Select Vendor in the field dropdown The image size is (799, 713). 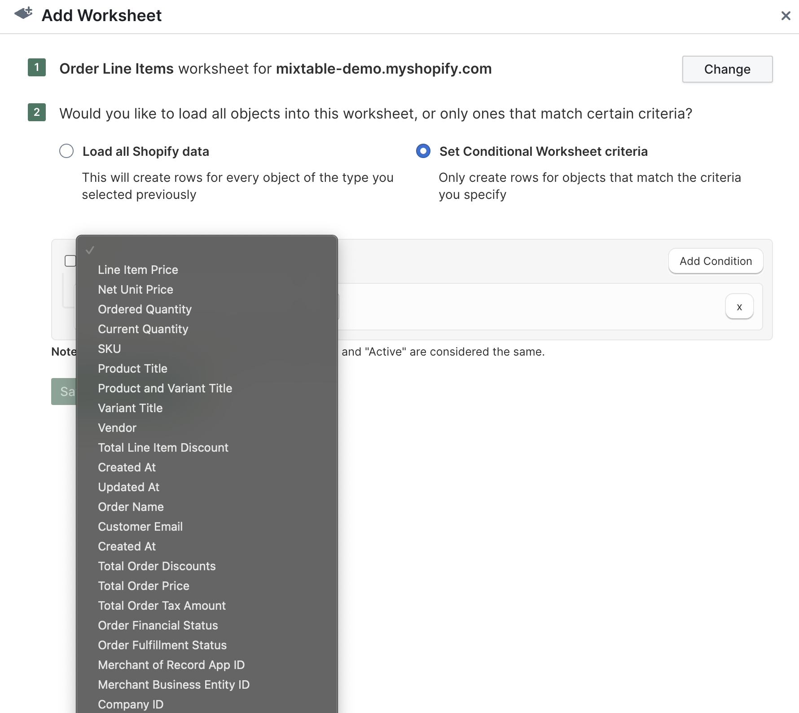tap(117, 427)
